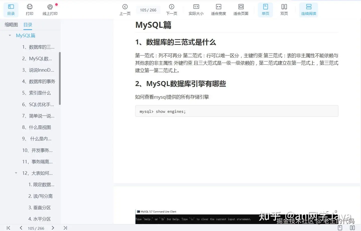The height and width of the screenshot is (231, 361).
Task: Switch to the 缩略图 thumbnails tab
Action: tap(11, 24)
